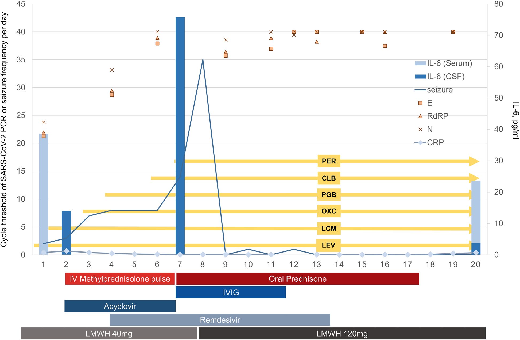Screen dimensions: 520x340
Task: Click the IL-6 (CSF) legend swatch
Action: [420, 77]
